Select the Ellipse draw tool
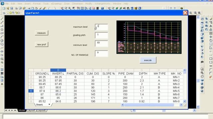The image size is (213, 119). [2, 52]
